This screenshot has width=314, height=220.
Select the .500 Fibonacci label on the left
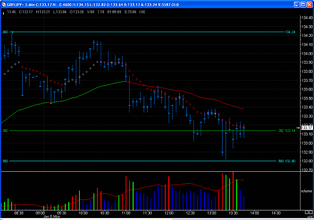5,161
